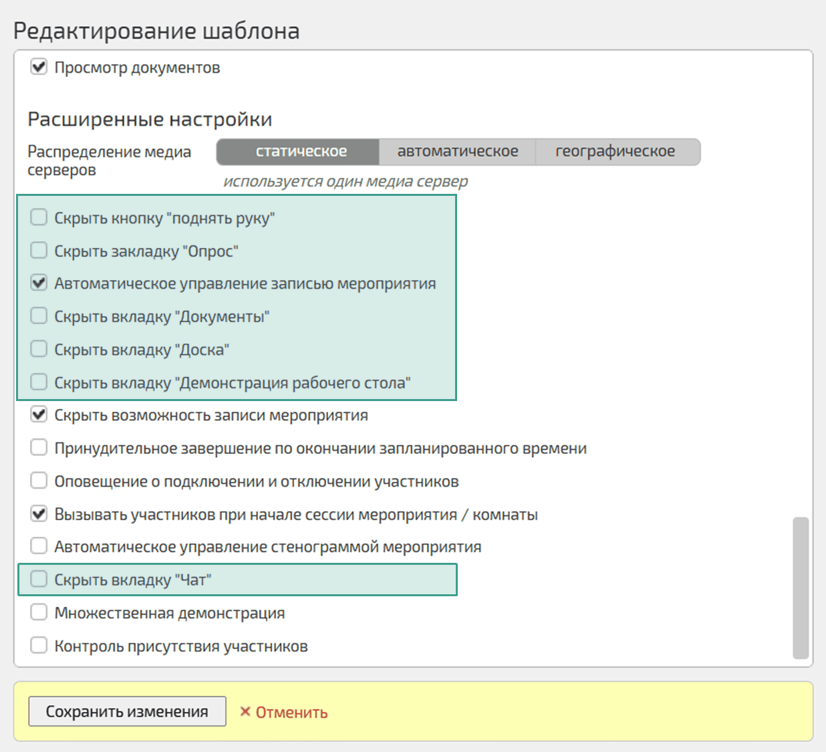Click the red "Отменить" cancel link
Screen dimensions: 826x752
(x=284, y=713)
